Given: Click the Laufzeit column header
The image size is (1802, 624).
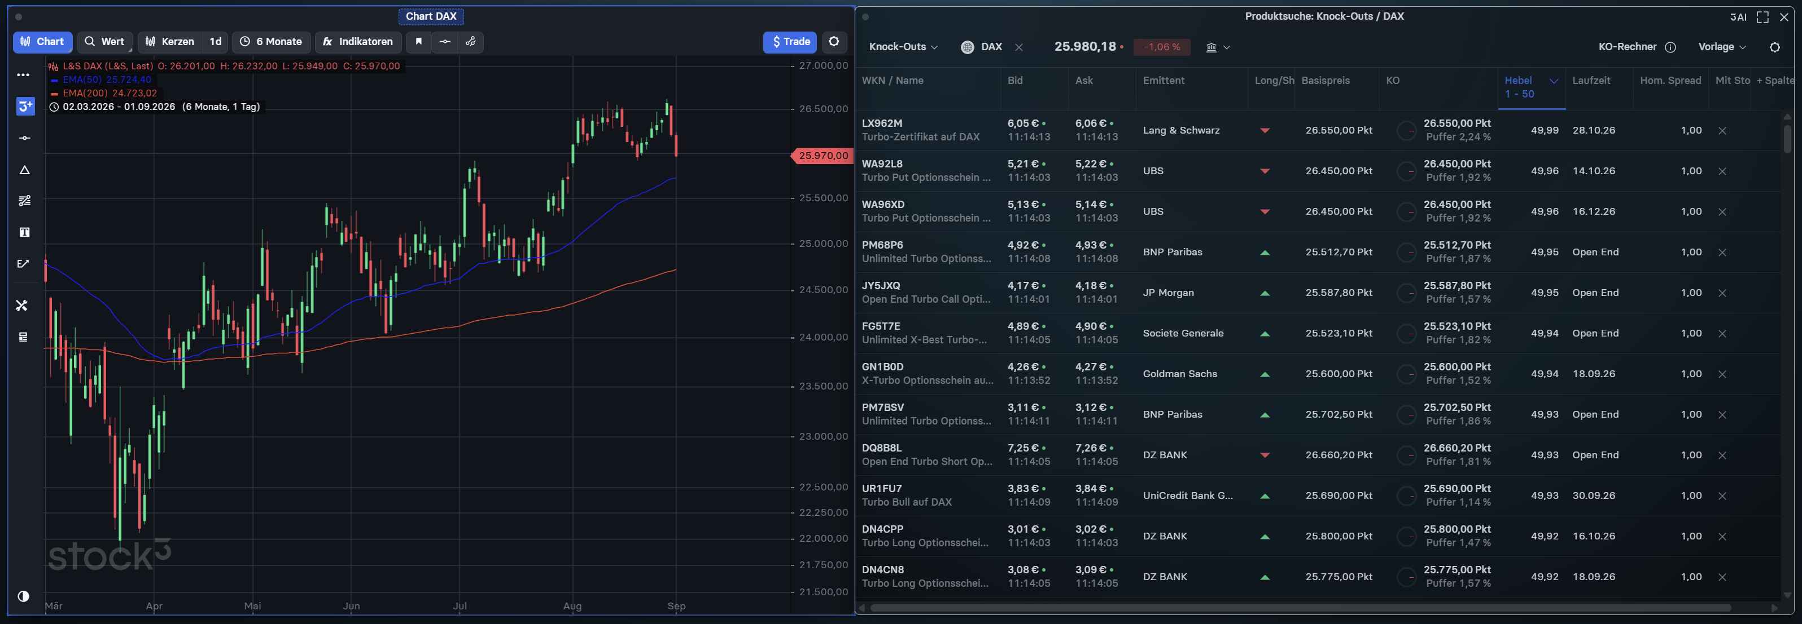Looking at the screenshot, I should 1591,81.
